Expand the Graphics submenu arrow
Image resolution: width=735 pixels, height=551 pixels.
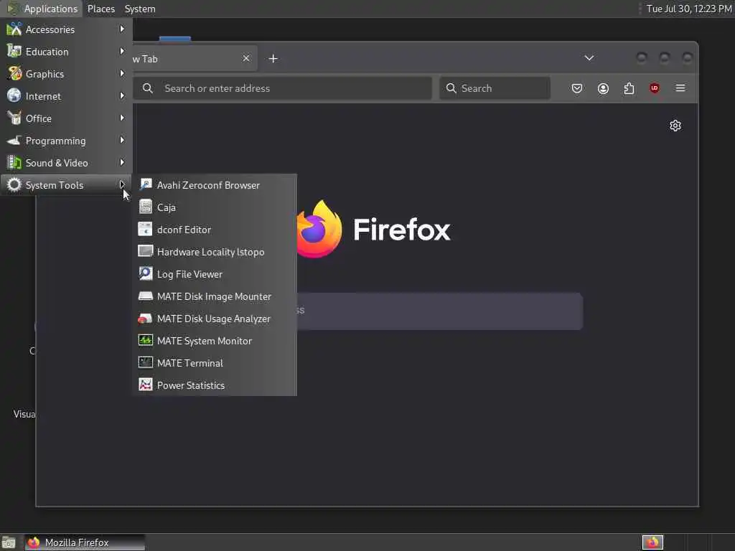pyautogui.click(x=122, y=74)
